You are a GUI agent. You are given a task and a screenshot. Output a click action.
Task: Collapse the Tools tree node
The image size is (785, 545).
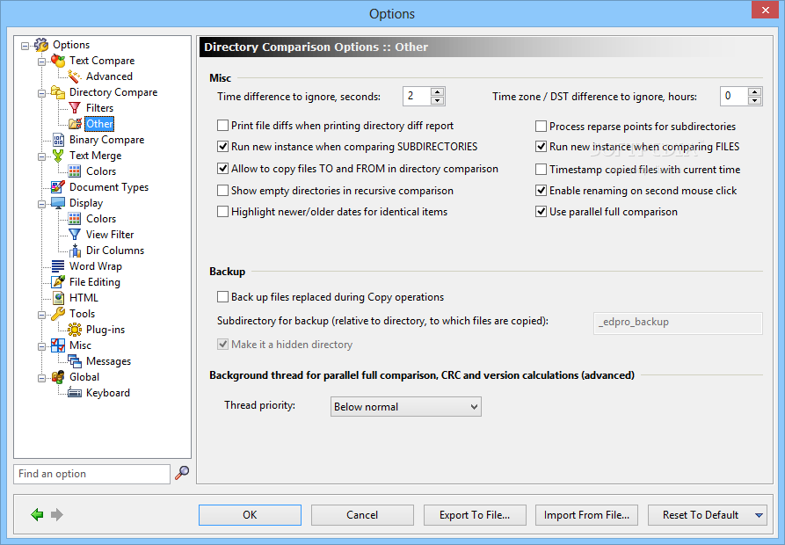click(x=42, y=315)
